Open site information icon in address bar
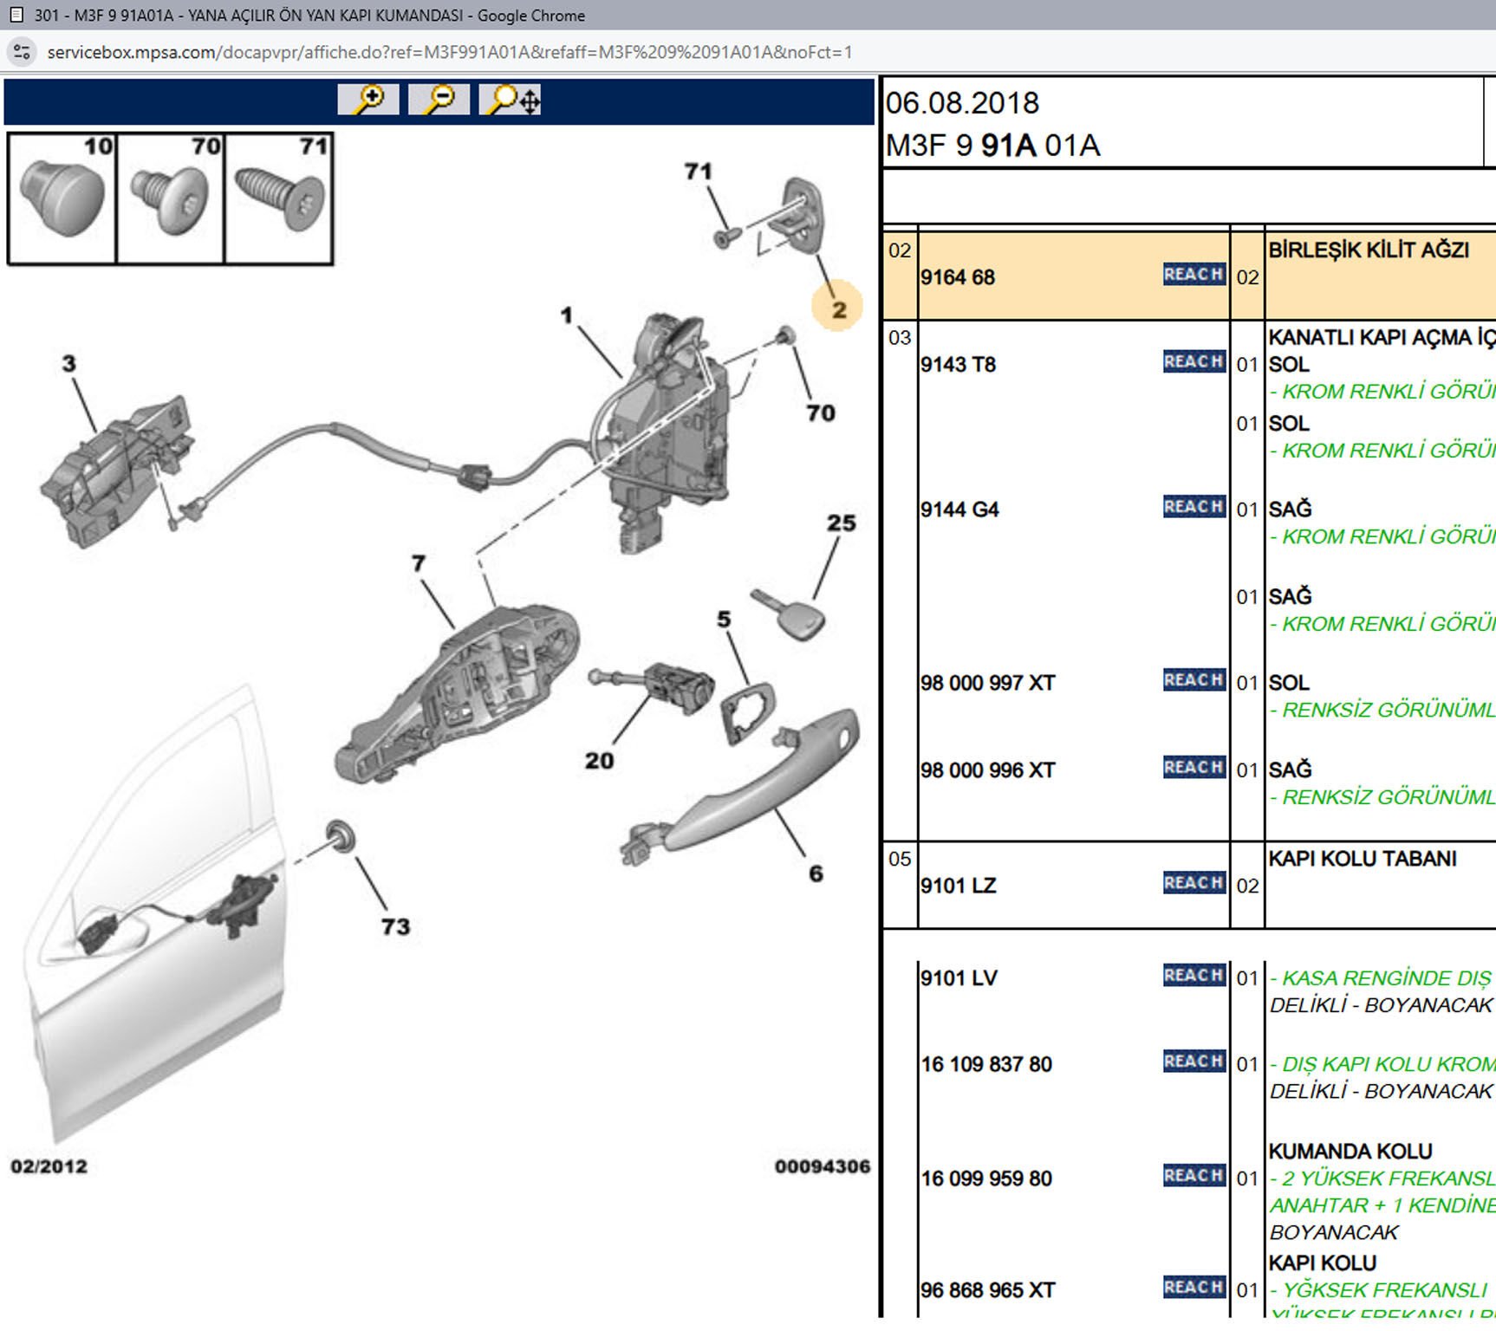Viewport: 1496px width, 1331px height. pos(22,52)
